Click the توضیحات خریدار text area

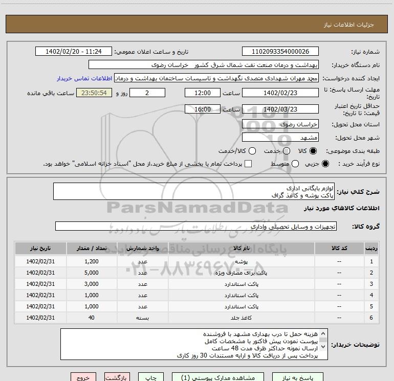[x=194, y=344]
